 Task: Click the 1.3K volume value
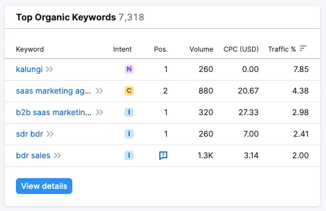(205, 155)
